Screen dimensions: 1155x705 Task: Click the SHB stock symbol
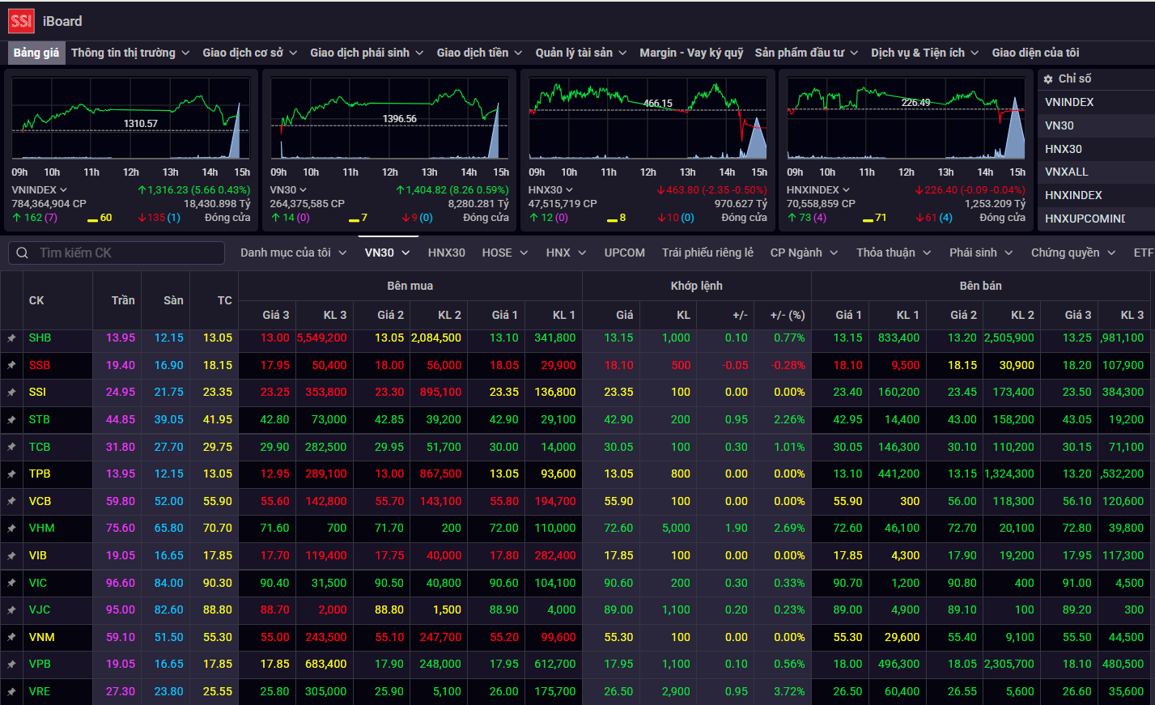click(x=40, y=338)
